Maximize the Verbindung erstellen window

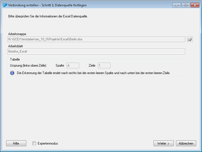tap(186, 5)
